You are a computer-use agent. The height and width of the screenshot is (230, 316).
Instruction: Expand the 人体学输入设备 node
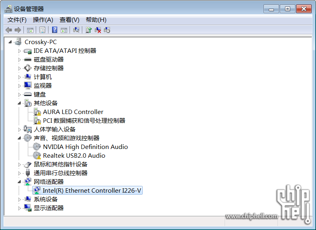pyautogui.click(x=19, y=129)
